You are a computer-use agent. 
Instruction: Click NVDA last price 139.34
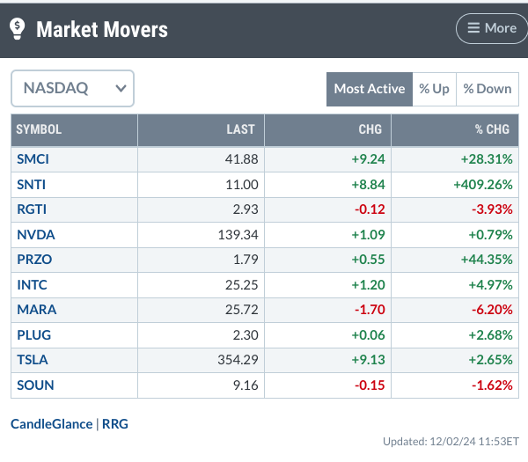[238, 235]
